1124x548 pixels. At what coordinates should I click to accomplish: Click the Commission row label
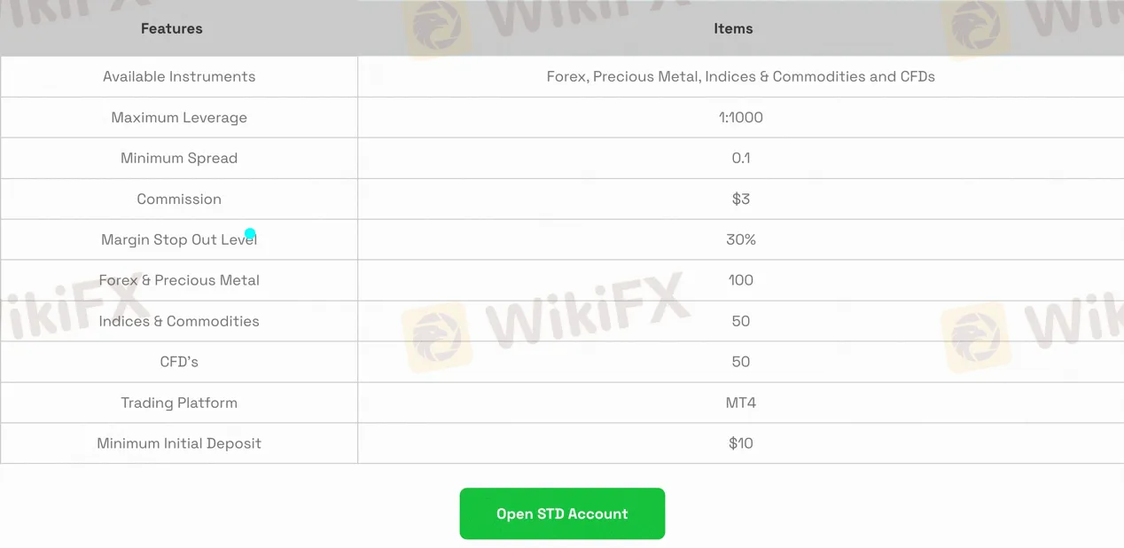[x=179, y=199]
